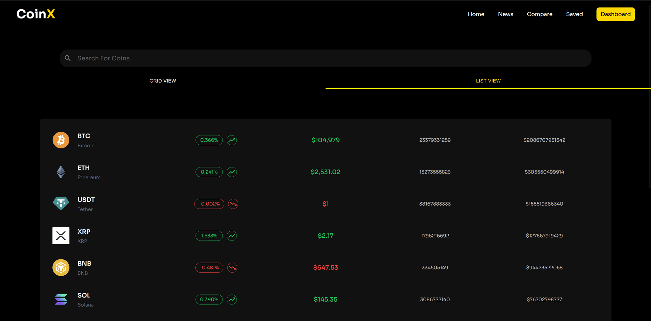Image resolution: width=651 pixels, height=321 pixels.
Task: Click market cap $305550499914
Action: (x=544, y=172)
